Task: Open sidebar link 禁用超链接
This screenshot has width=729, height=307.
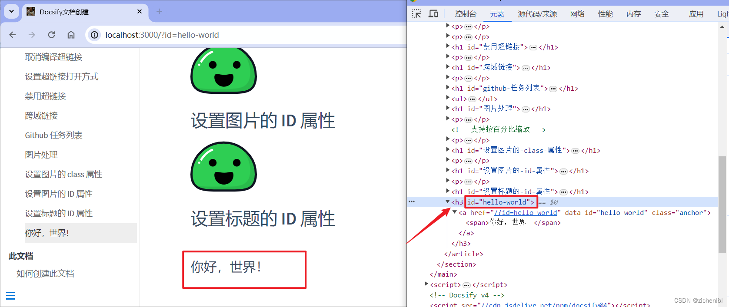Action: tap(45, 96)
